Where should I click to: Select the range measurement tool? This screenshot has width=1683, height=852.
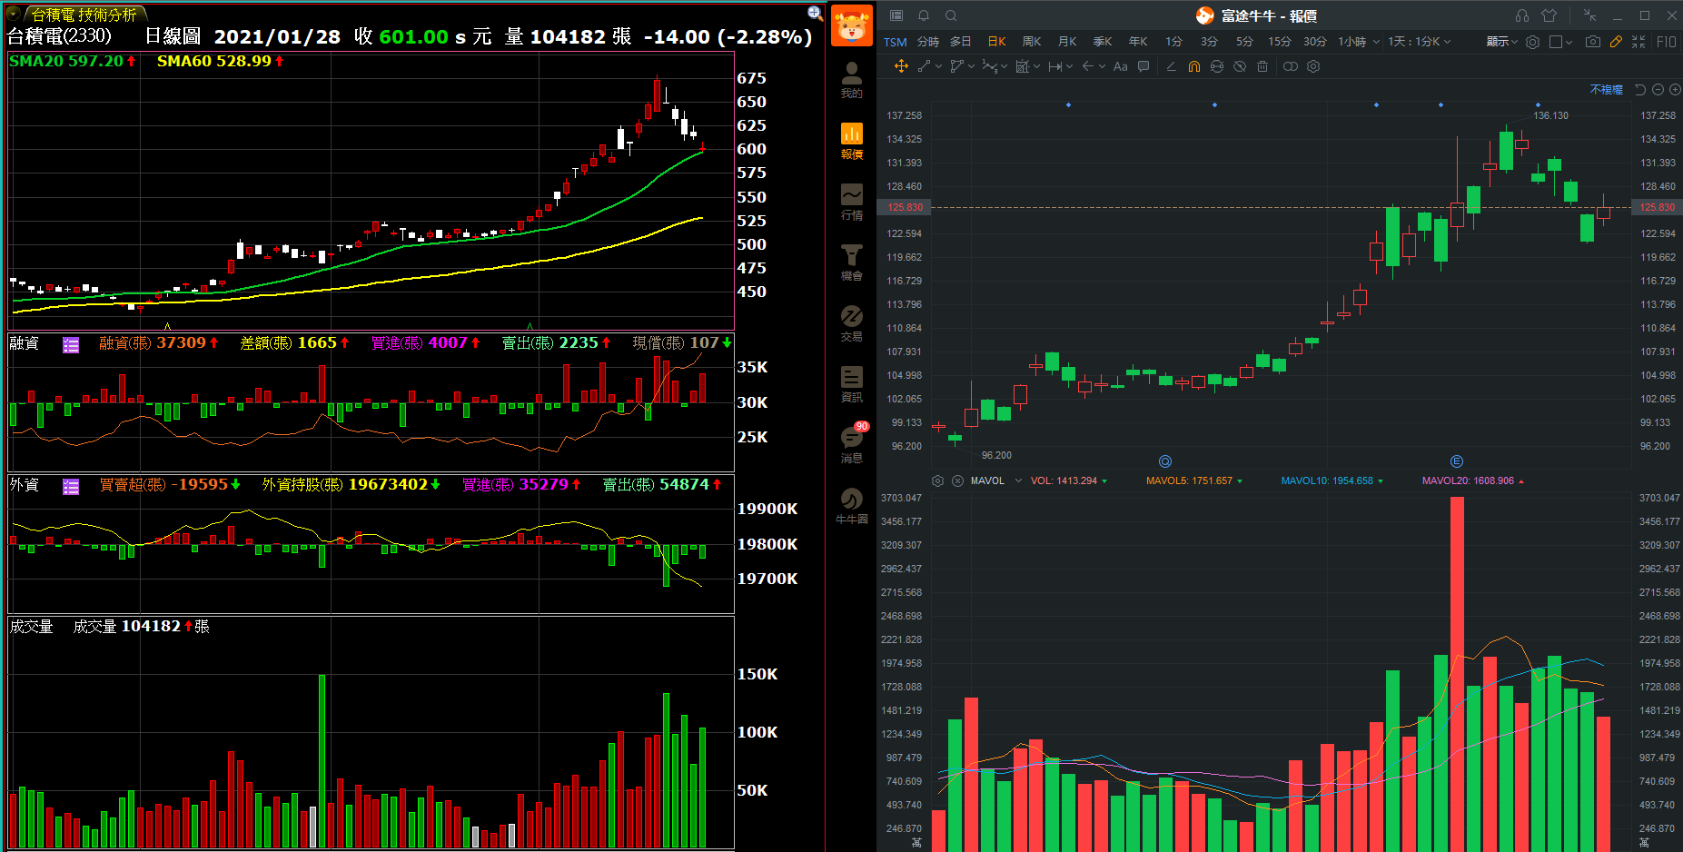(x=1054, y=66)
